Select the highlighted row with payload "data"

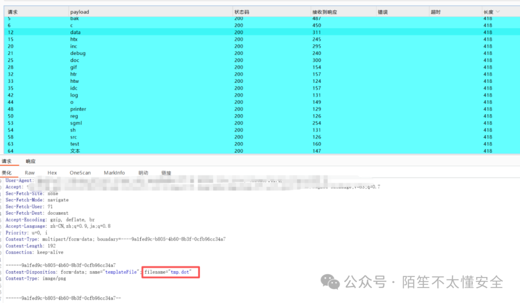(x=262, y=32)
